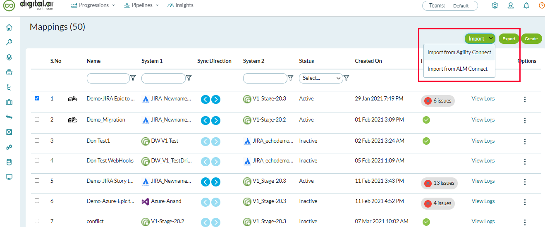This screenshot has width=545, height=227.
Task: Click filter icon next to Name field
Action: click(133, 78)
